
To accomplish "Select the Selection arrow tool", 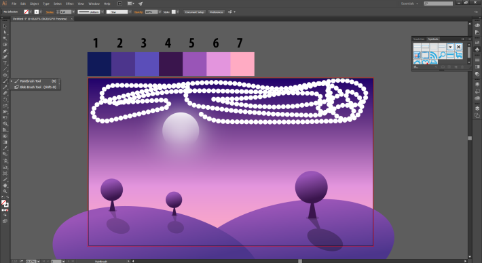I will (x=5, y=26).
